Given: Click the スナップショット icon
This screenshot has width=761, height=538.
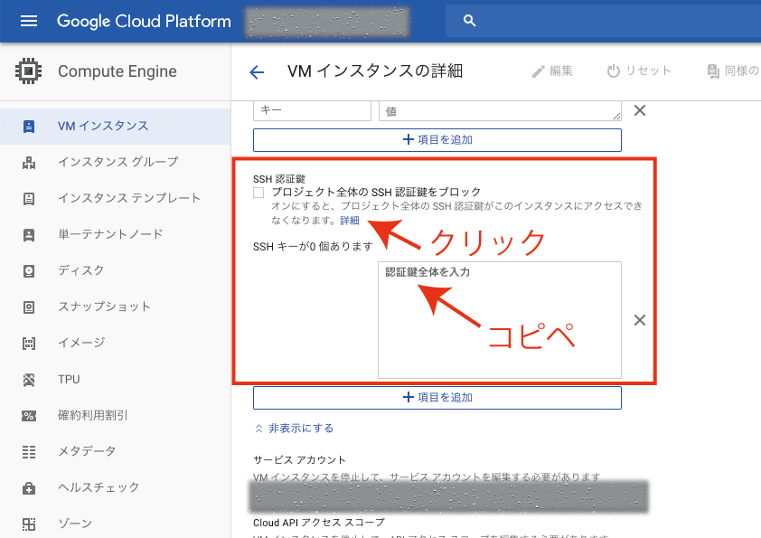Looking at the screenshot, I should click(x=29, y=307).
